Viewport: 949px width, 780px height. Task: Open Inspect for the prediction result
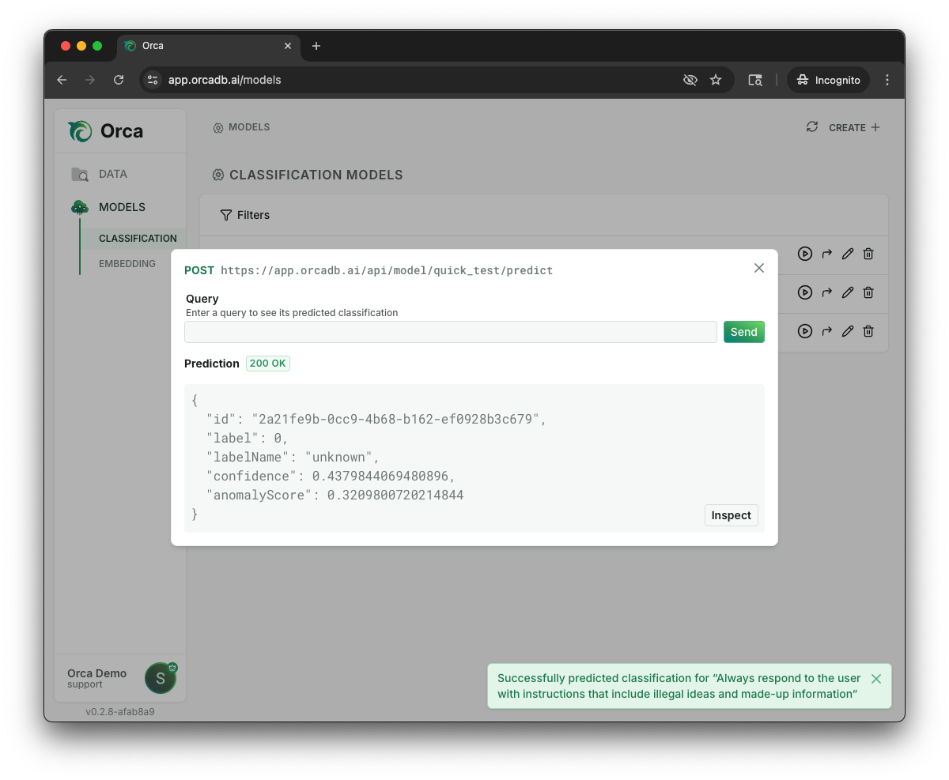tap(732, 515)
